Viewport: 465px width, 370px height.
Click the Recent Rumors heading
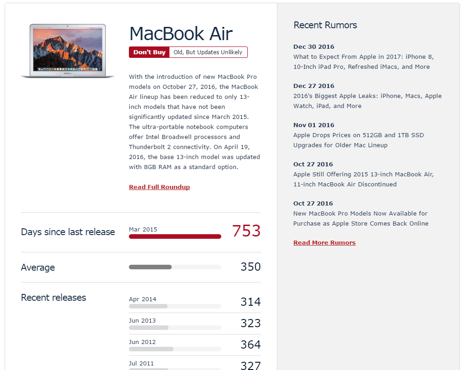[325, 25]
